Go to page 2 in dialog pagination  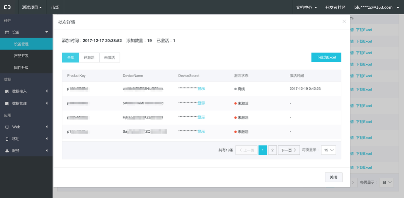click(x=272, y=150)
